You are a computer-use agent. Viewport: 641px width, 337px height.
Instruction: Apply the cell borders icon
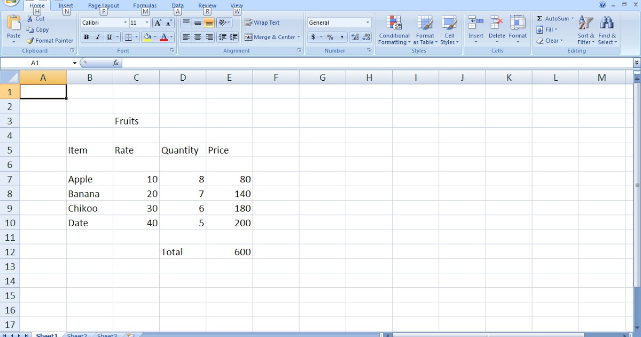coord(128,37)
